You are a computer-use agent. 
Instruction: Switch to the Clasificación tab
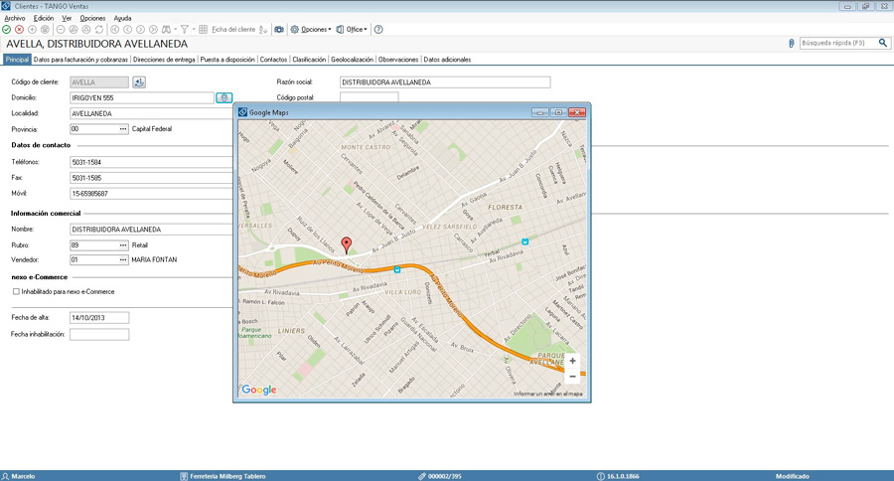pyautogui.click(x=309, y=60)
